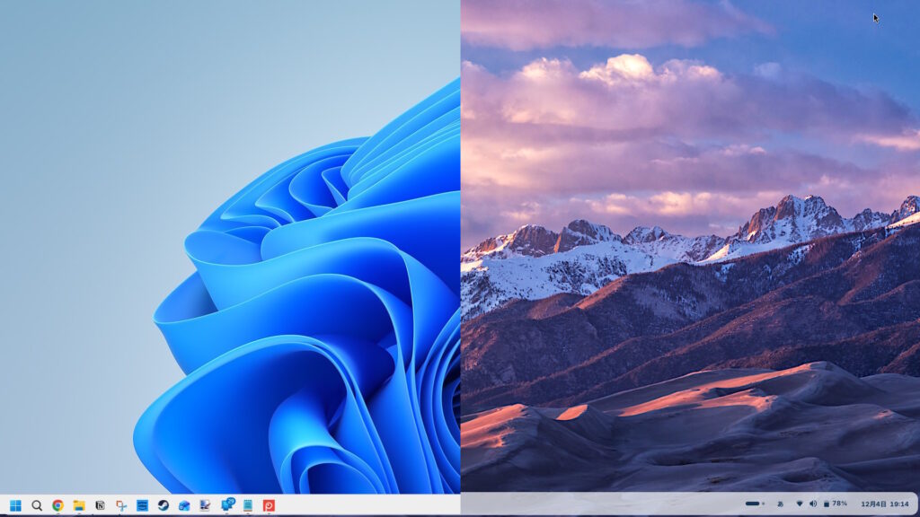Open the あ input method menu
The height and width of the screenshot is (517, 920).
[780, 504]
